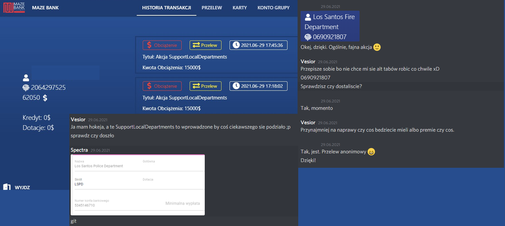Click the 'git' chat message

click(73, 221)
